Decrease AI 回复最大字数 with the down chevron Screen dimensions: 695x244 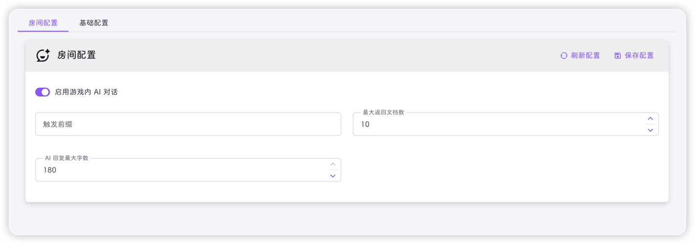pyautogui.click(x=333, y=176)
